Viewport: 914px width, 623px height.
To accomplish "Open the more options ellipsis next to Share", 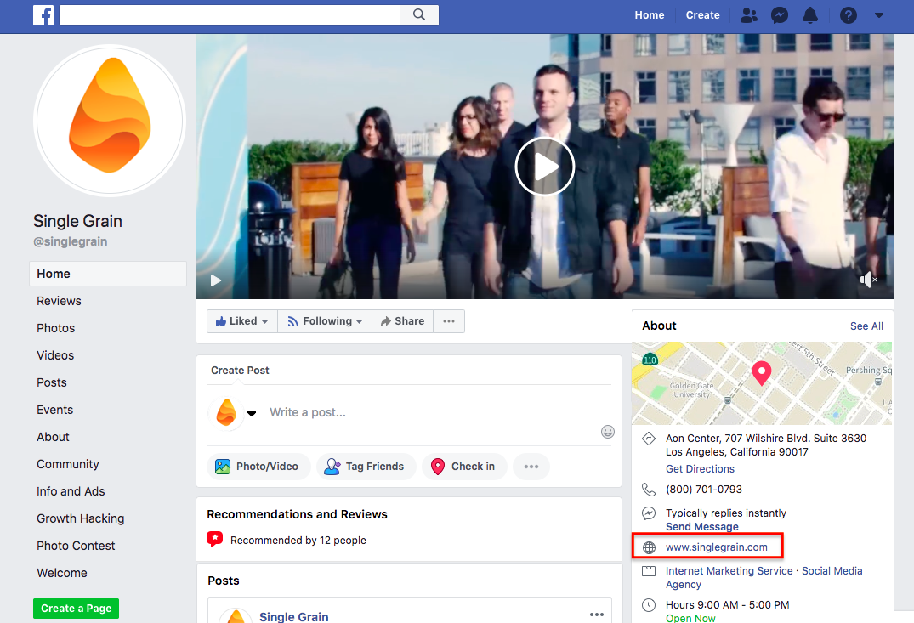I will click(x=449, y=321).
